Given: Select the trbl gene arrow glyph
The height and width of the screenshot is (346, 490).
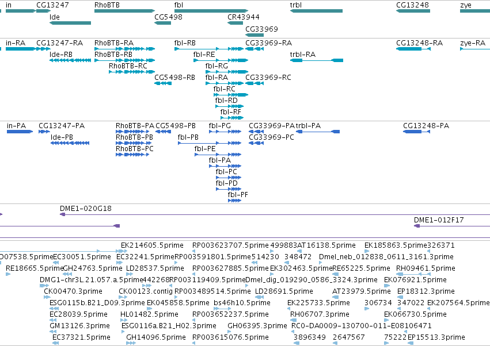Looking at the screenshot, I should (x=316, y=11).
